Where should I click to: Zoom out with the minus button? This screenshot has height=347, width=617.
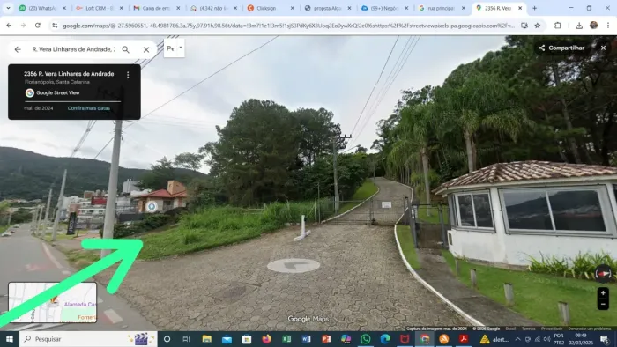point(603,304)
